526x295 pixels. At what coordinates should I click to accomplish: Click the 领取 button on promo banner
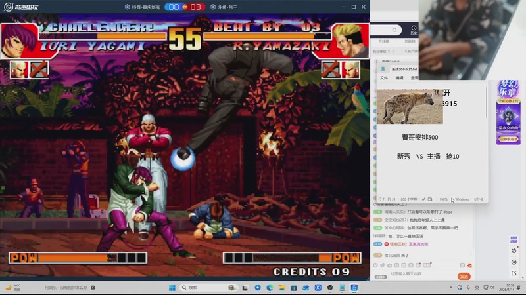(508, 139)
